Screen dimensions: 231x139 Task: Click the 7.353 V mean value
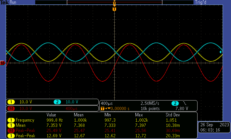pyautogui.click(x=54, y=125)
